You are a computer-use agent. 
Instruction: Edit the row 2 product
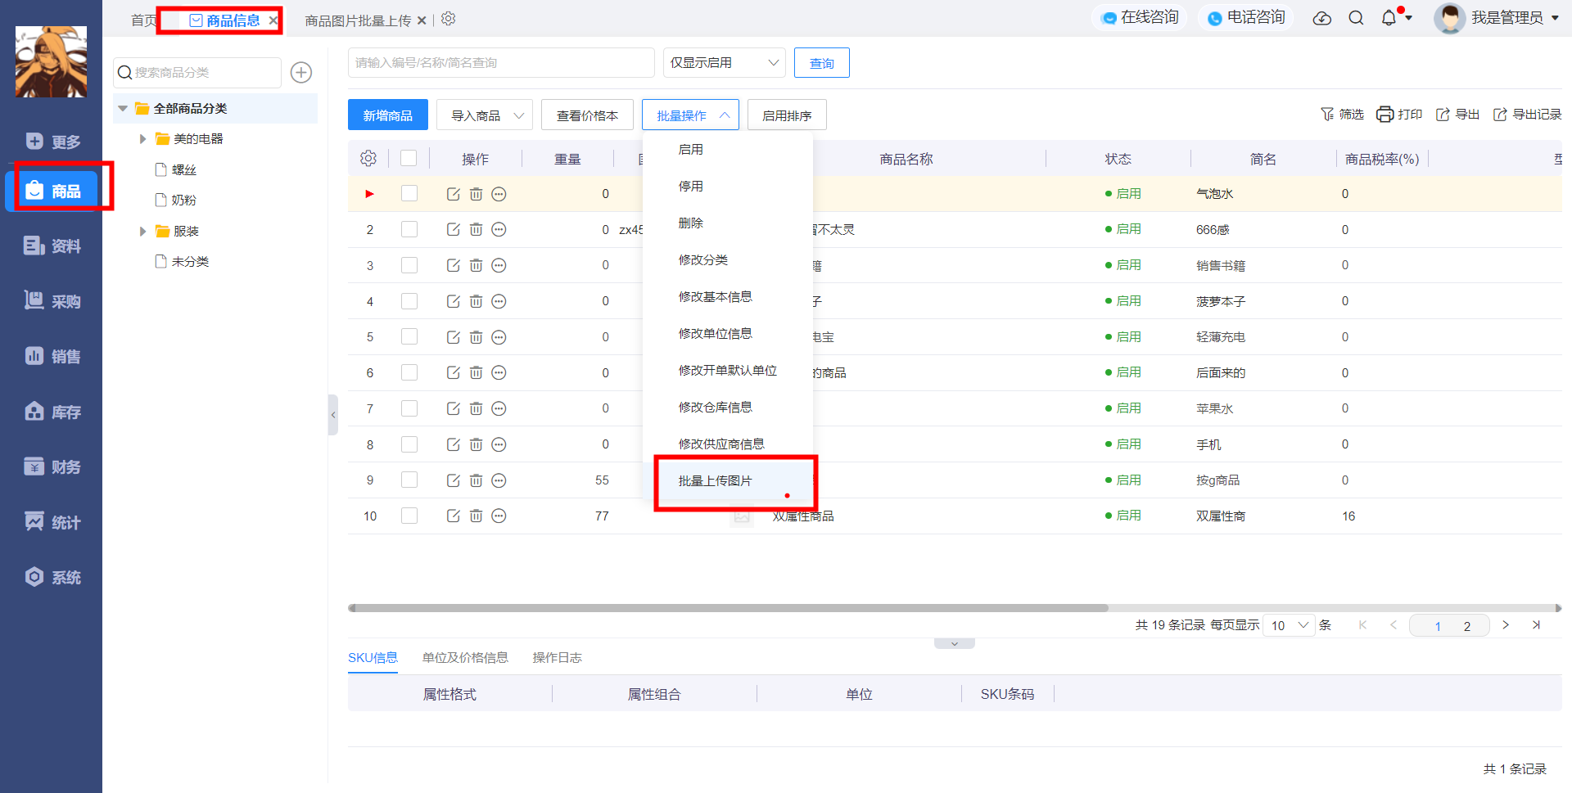coord(453,230)
